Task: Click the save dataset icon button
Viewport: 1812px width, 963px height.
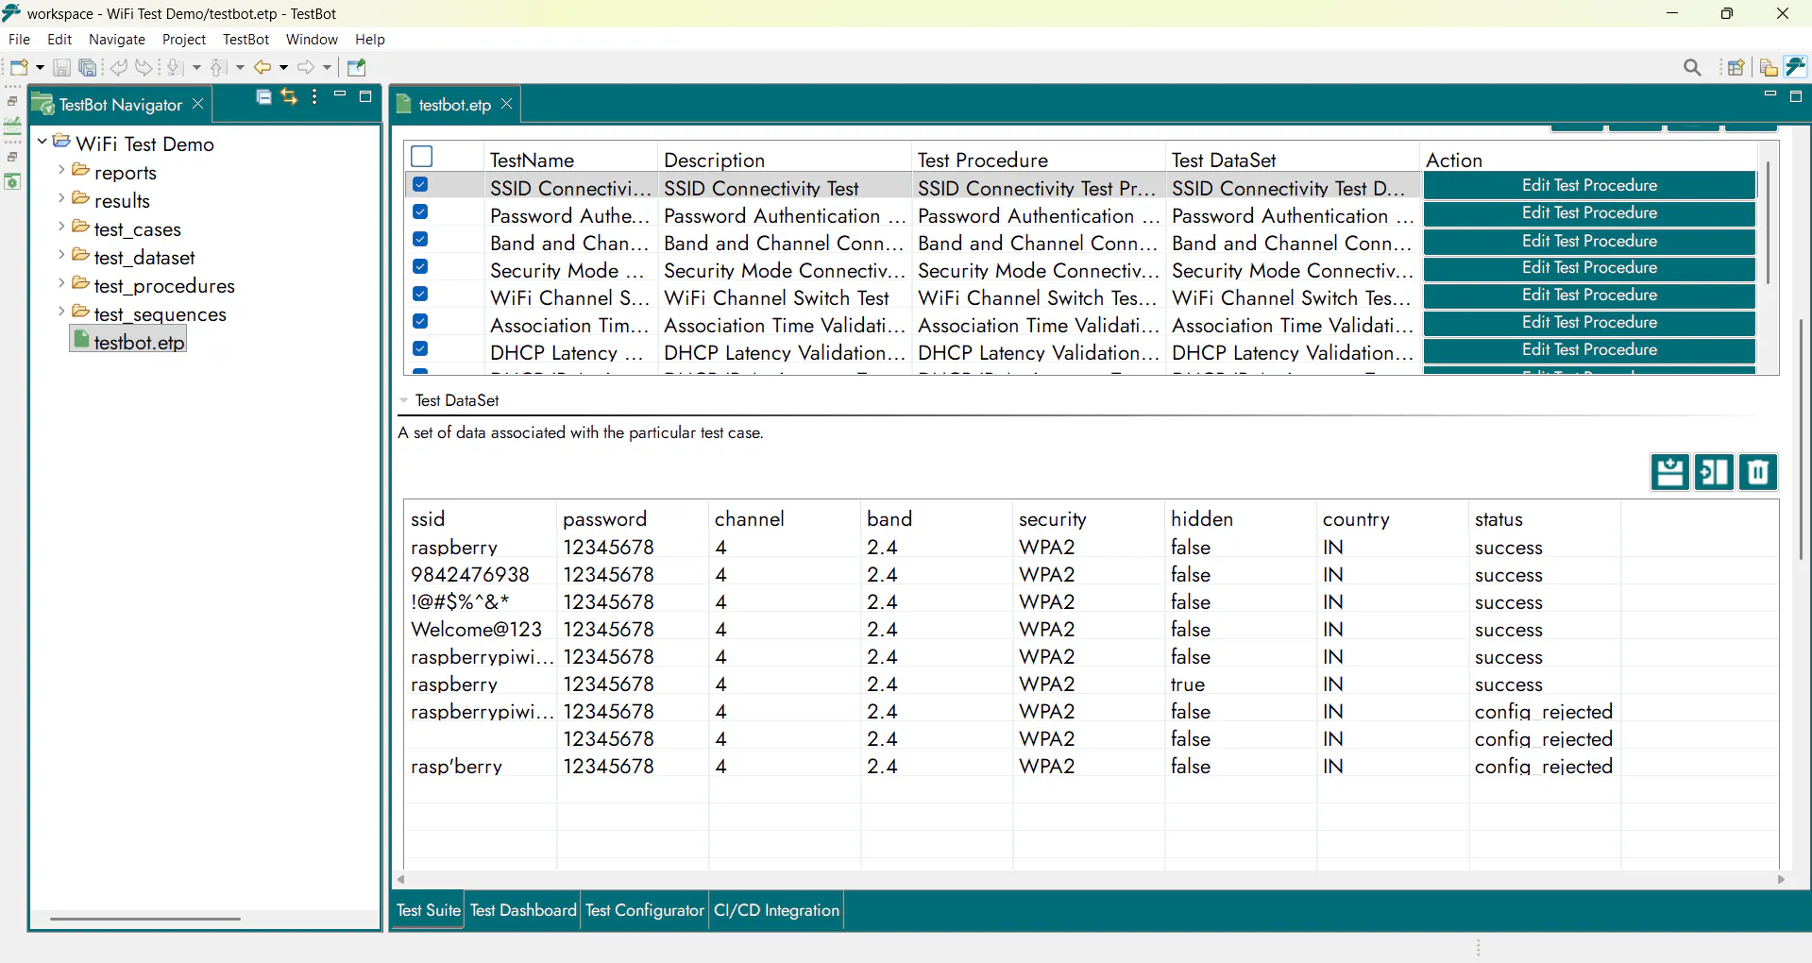Action: (1669, 472)
